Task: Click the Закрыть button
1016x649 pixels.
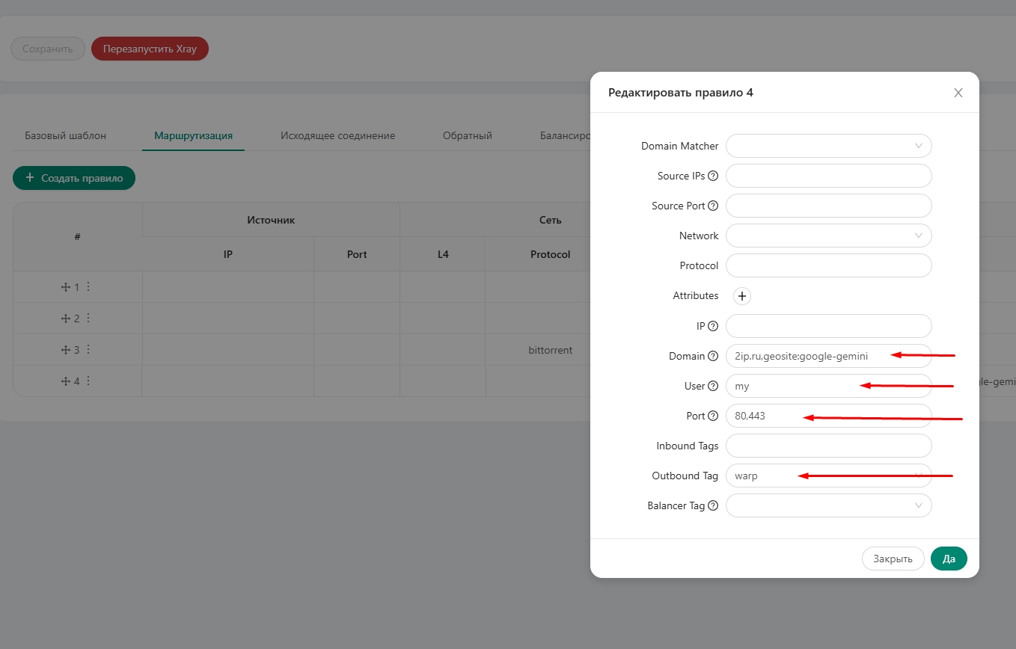Action: tap(893, 559)
